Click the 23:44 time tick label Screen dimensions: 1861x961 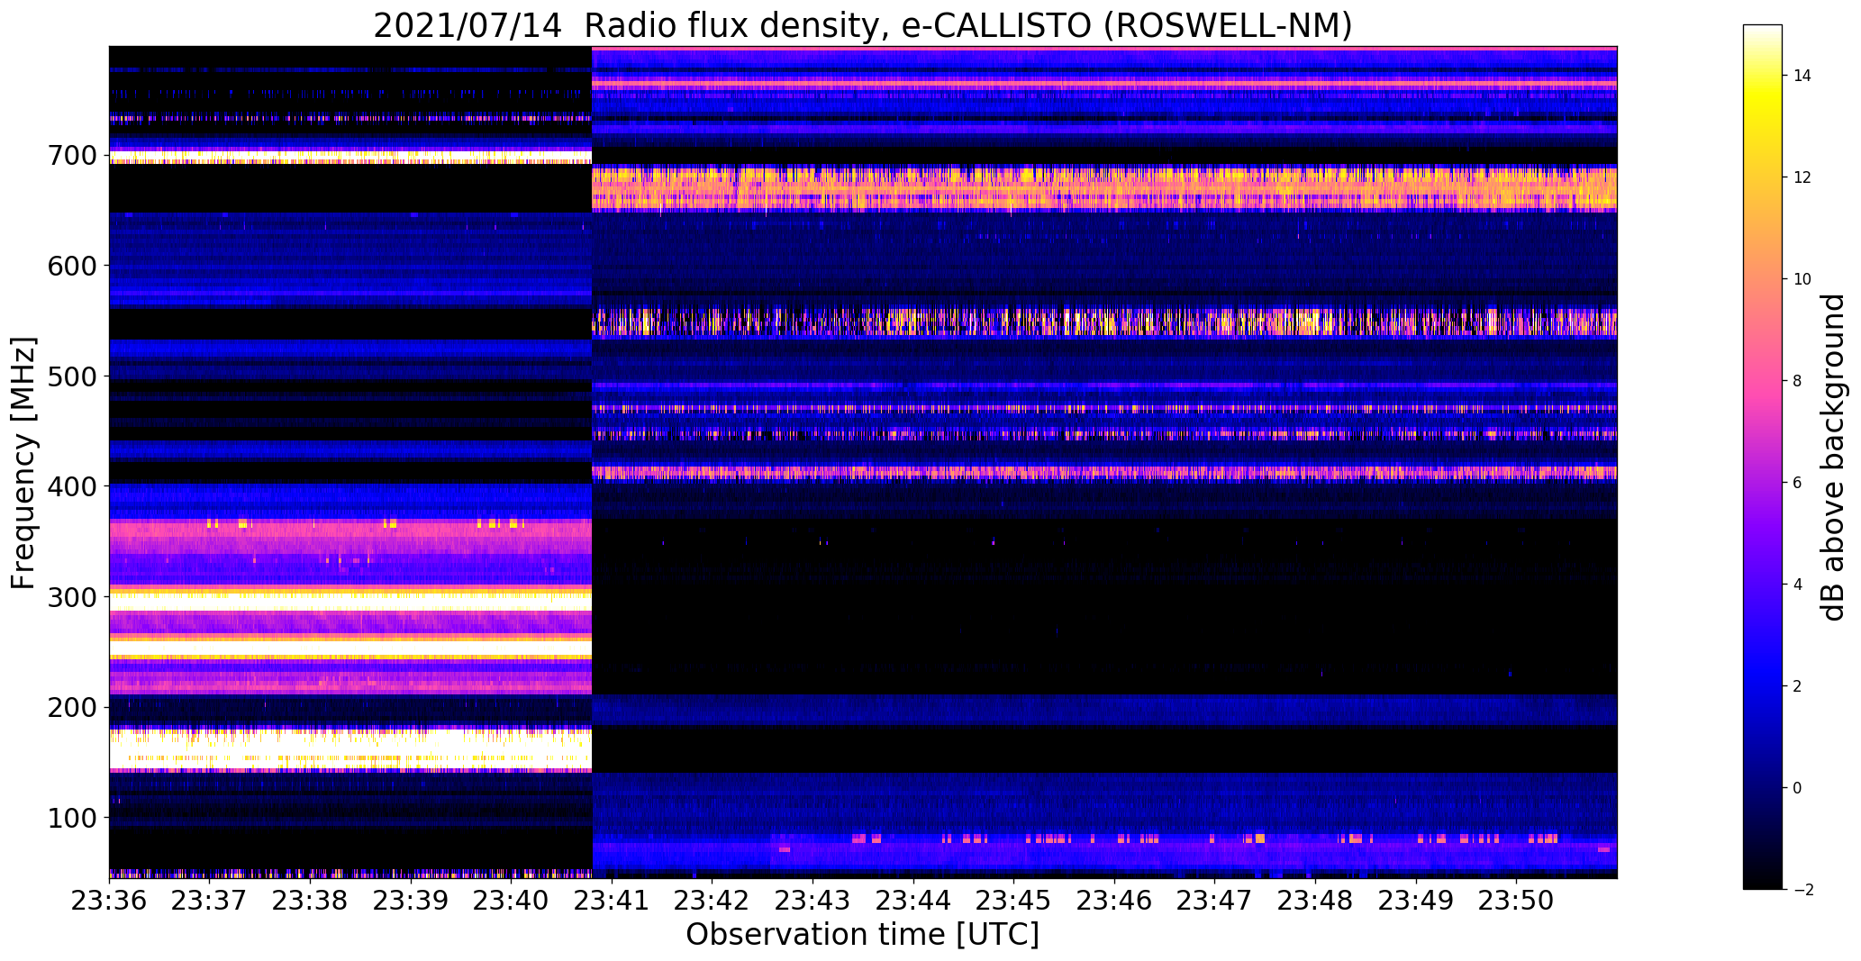[x=913, y=901]
